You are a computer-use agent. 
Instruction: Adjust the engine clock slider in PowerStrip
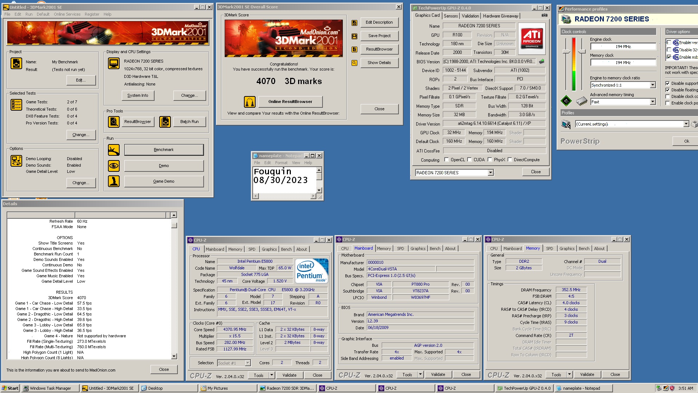point(566,52)
